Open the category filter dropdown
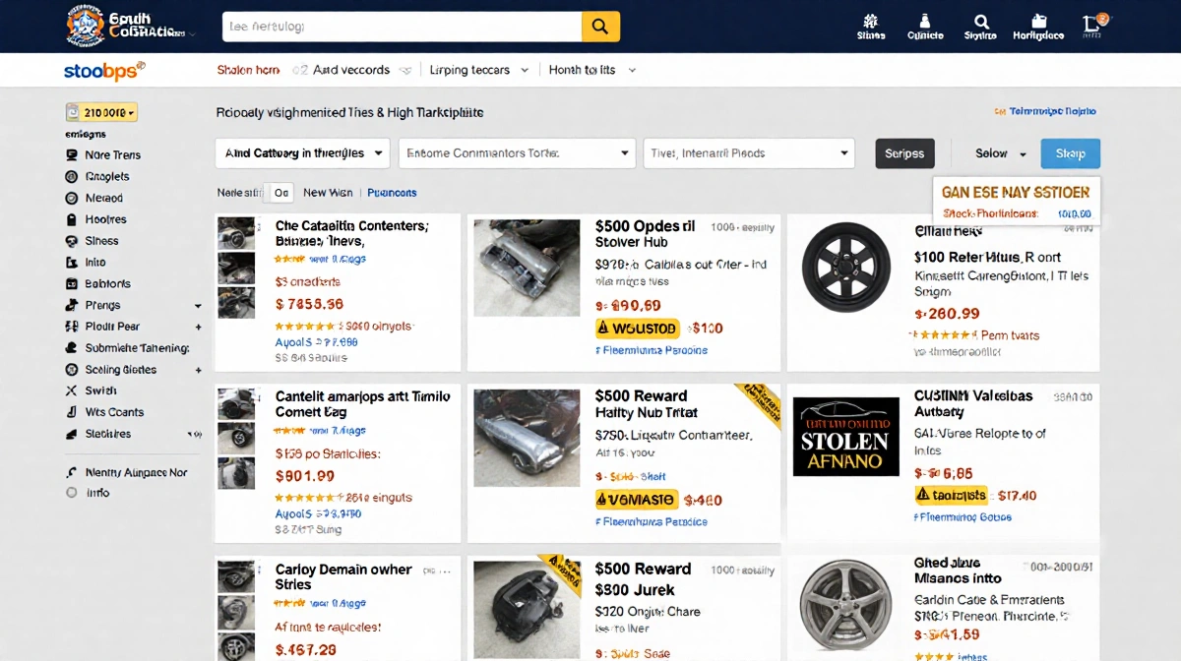1181x661 pixels. click(x=300, y=153)
